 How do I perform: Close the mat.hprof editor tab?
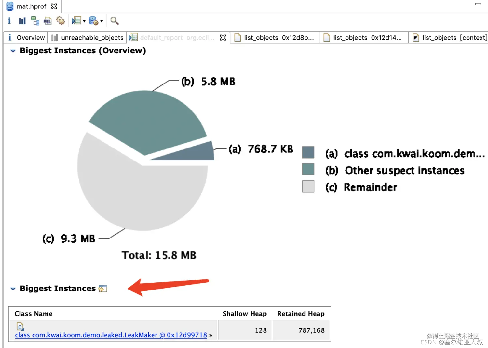pos(54,6)
